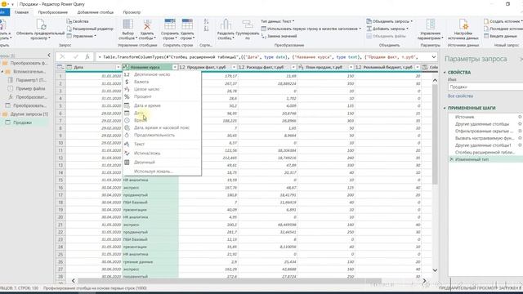Click the date type icon of Дата column

(69, 67)
